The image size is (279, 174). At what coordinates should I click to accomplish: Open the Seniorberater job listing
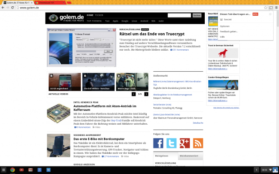(x=162, y=104)
